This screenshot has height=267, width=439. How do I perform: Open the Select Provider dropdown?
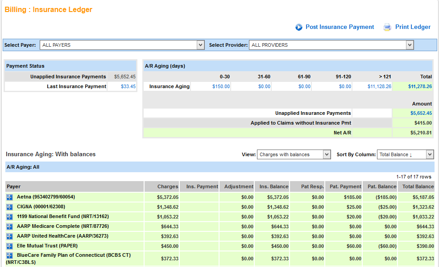click(x=331, y=45)
